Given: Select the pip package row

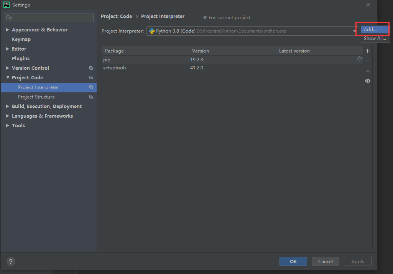Looking at the screenshot, I should [x=232, y=60].
